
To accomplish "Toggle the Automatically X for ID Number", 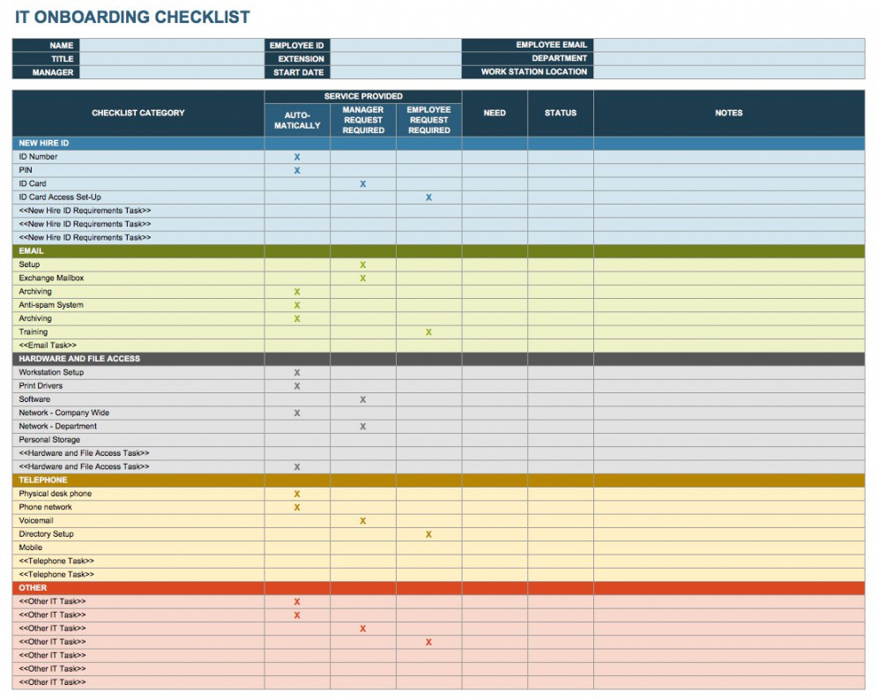I will click(x=297, y=157).
